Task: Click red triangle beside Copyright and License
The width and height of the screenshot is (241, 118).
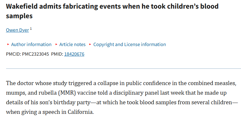Action: (90, 44)
